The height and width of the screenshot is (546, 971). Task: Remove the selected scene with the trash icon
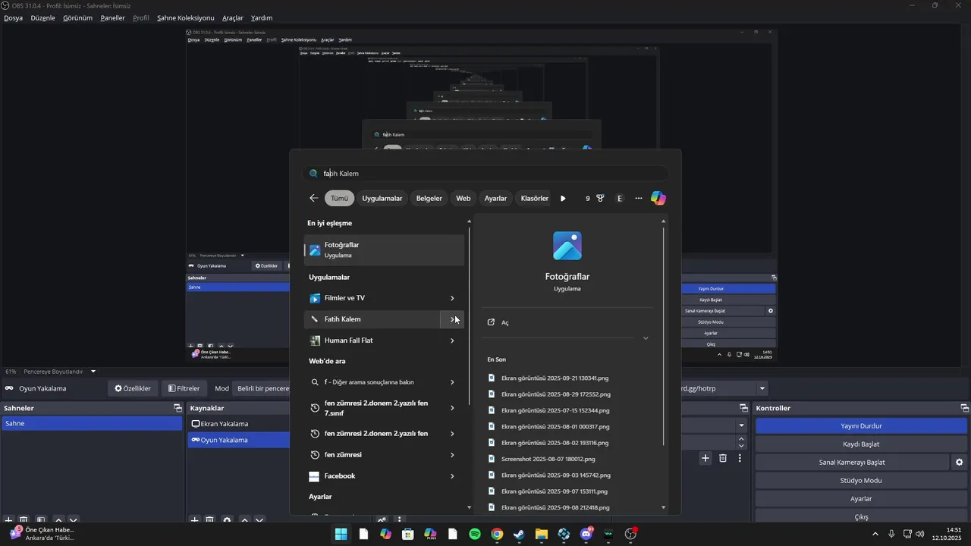pyautogui.click(x=24, y=520)
